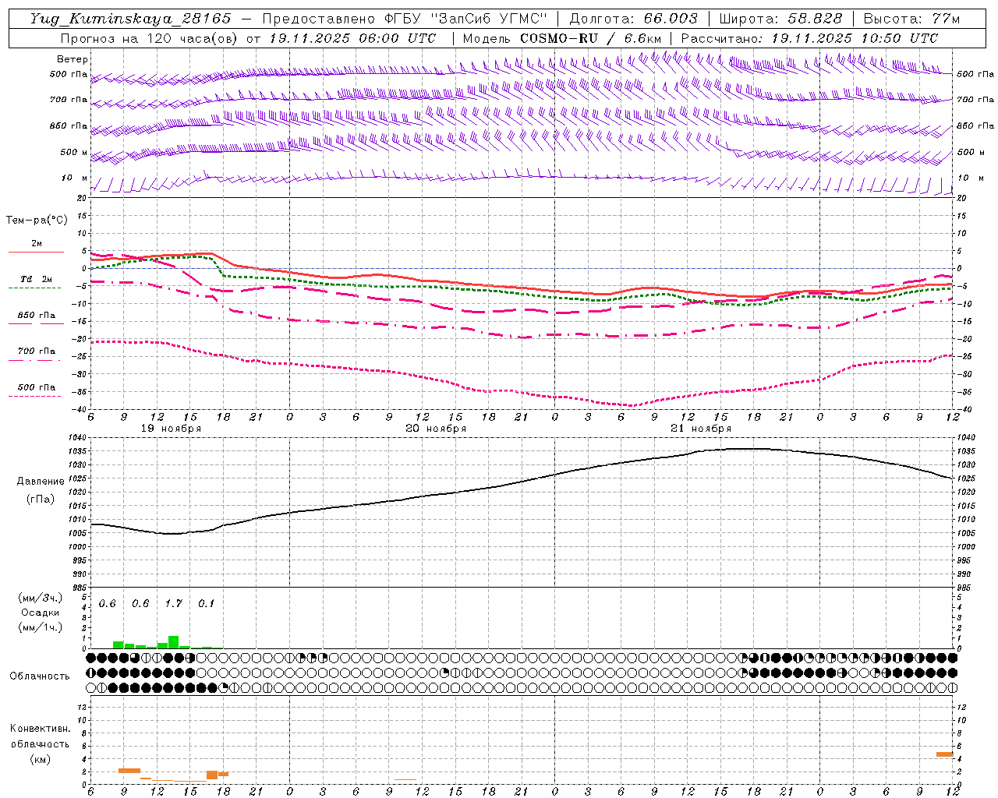
Task: Click the Td 2м dew point legend entry
Action: tap(37, 279)
